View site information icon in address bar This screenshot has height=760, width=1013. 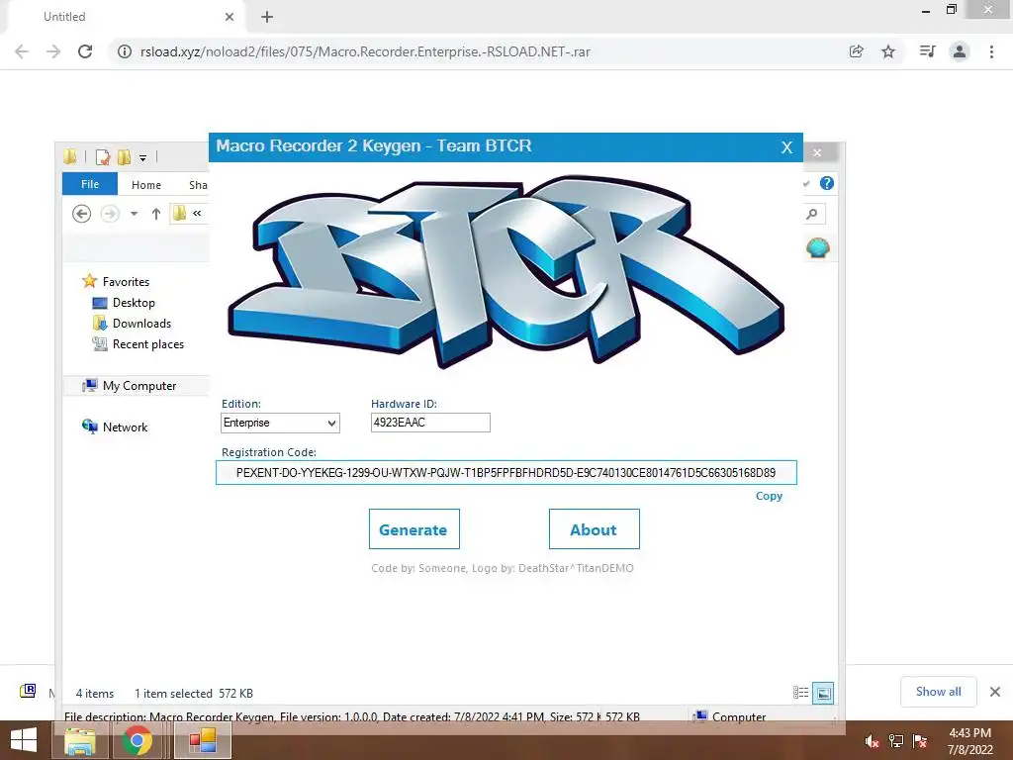point(124,51)
